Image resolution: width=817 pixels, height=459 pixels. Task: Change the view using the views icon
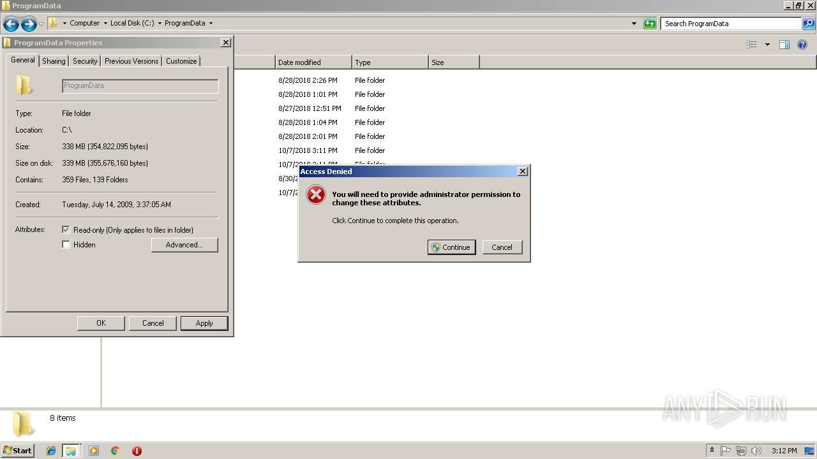tap(752, 45)
